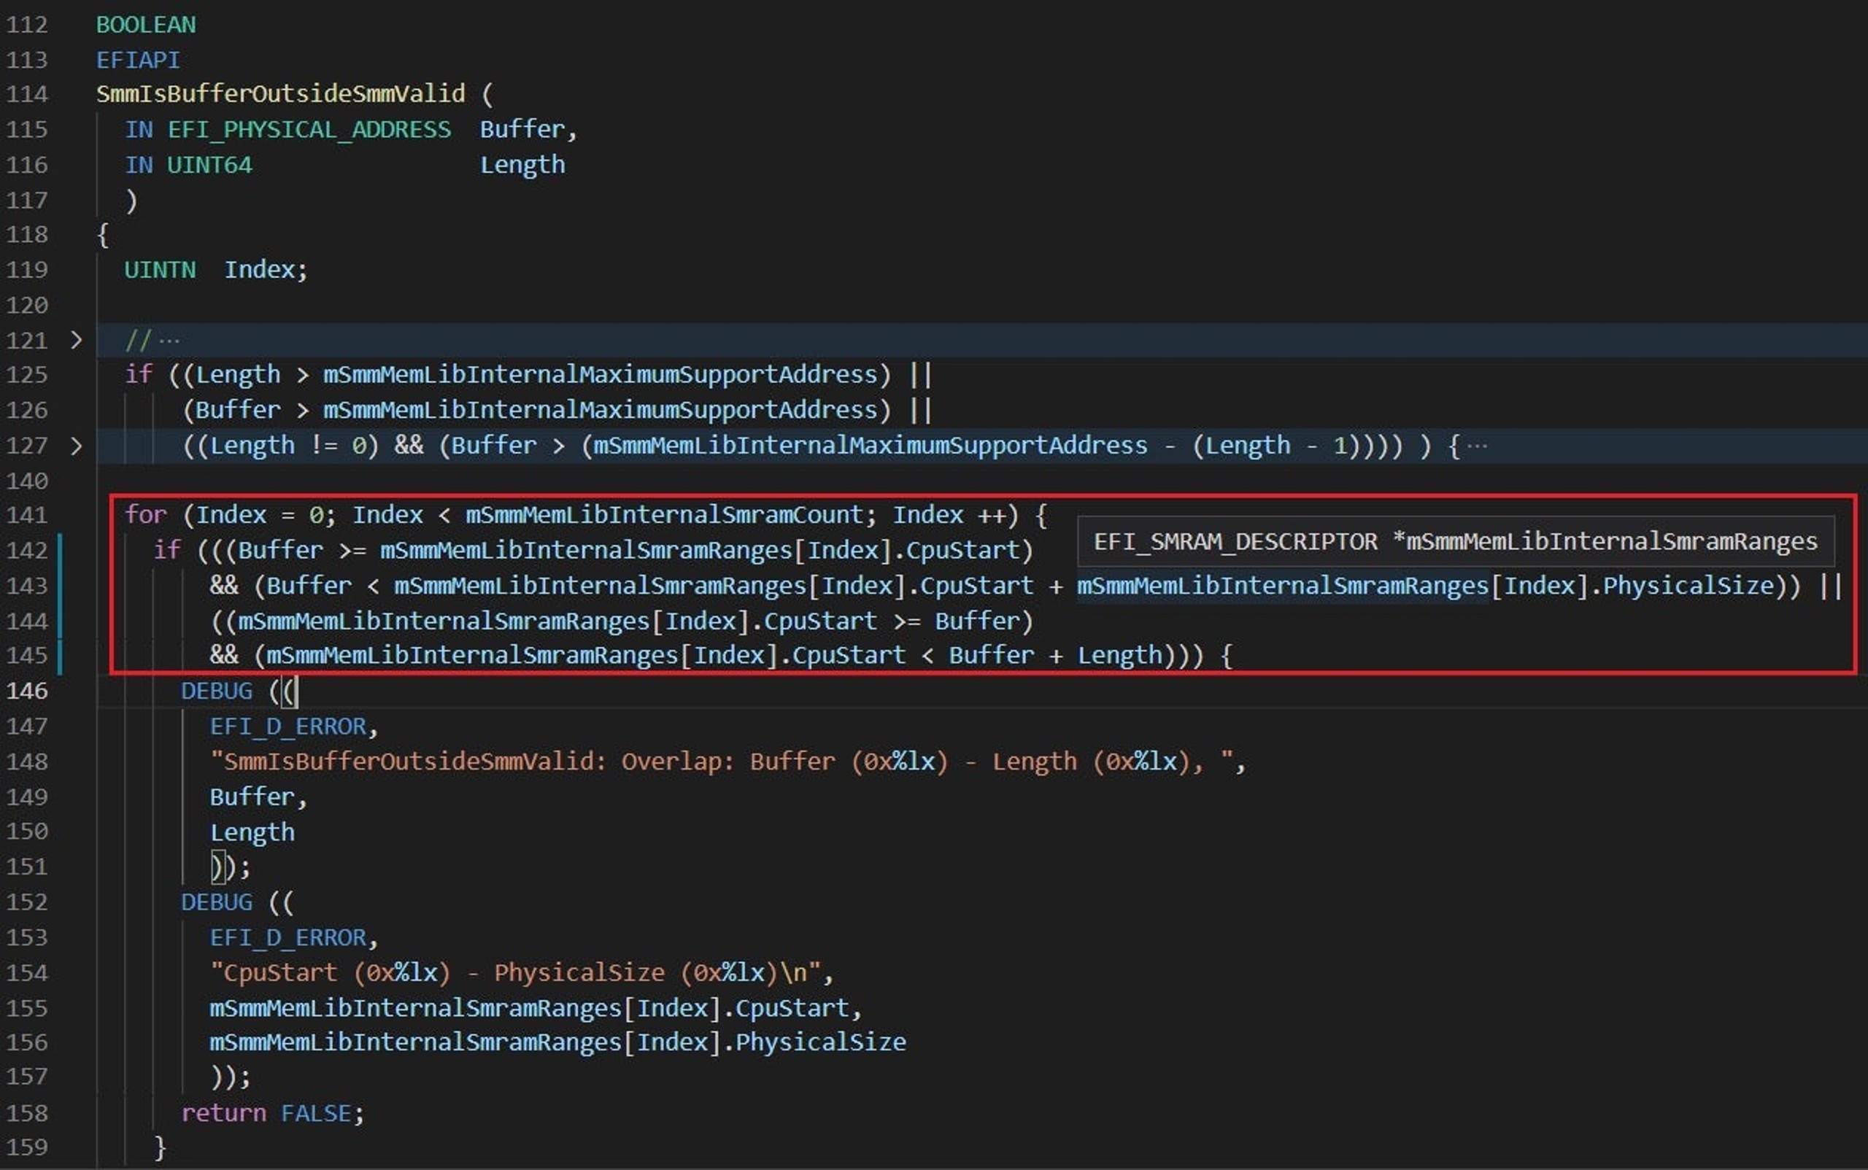Click PhysicalSize on line 156
The image size is (1868, 1170).
point(821,1042)
